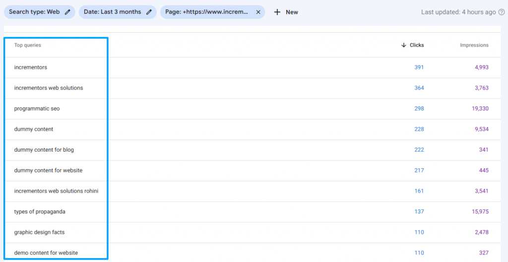Viewport: 508px width, 262px height.
Task: Select 'incrementors web solutions rohini' query
Action: coord(57,191)
